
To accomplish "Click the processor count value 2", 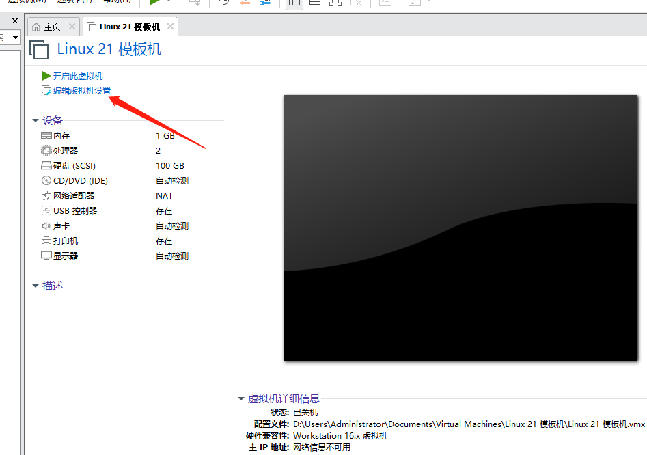I will pyautogui.click(x=158, y=150).
